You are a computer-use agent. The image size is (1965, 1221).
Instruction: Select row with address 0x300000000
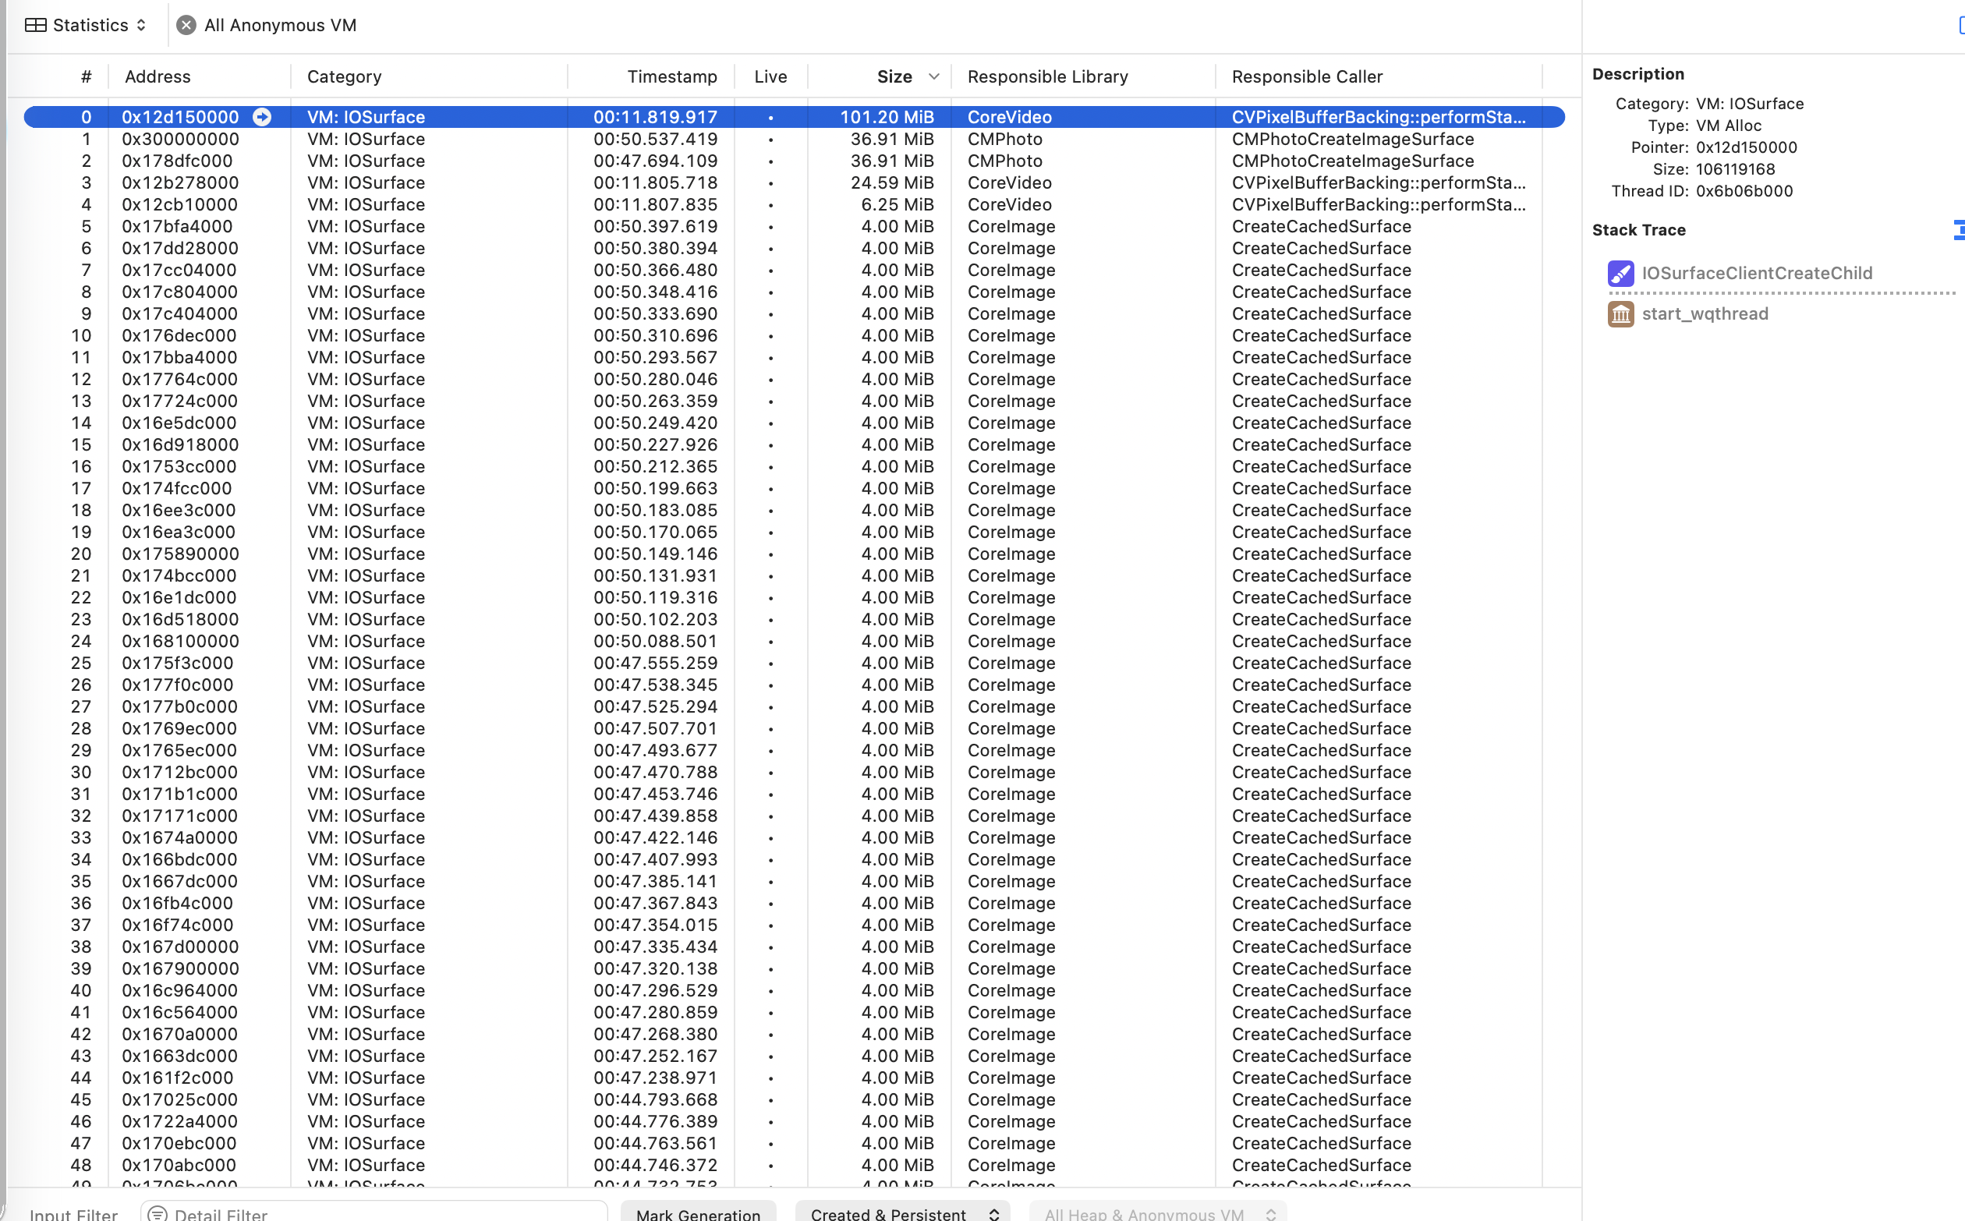pyautogui.click(x=180, y=139)
